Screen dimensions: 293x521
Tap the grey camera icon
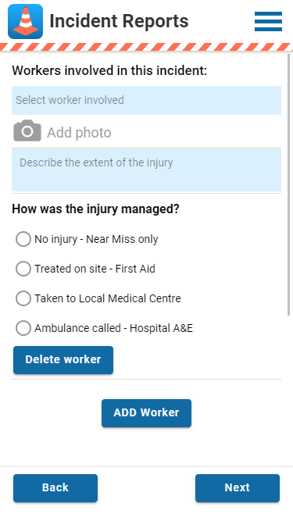tap(27, 131)
